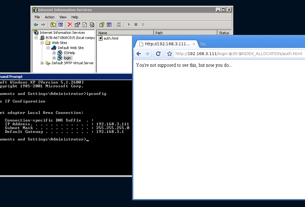Click the browser address bar URL

pyautogui.click(x=239, y=53)
